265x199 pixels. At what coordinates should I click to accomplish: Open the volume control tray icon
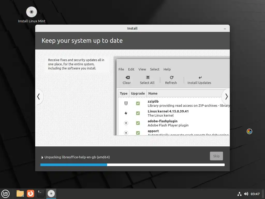(x=246, y=194)
